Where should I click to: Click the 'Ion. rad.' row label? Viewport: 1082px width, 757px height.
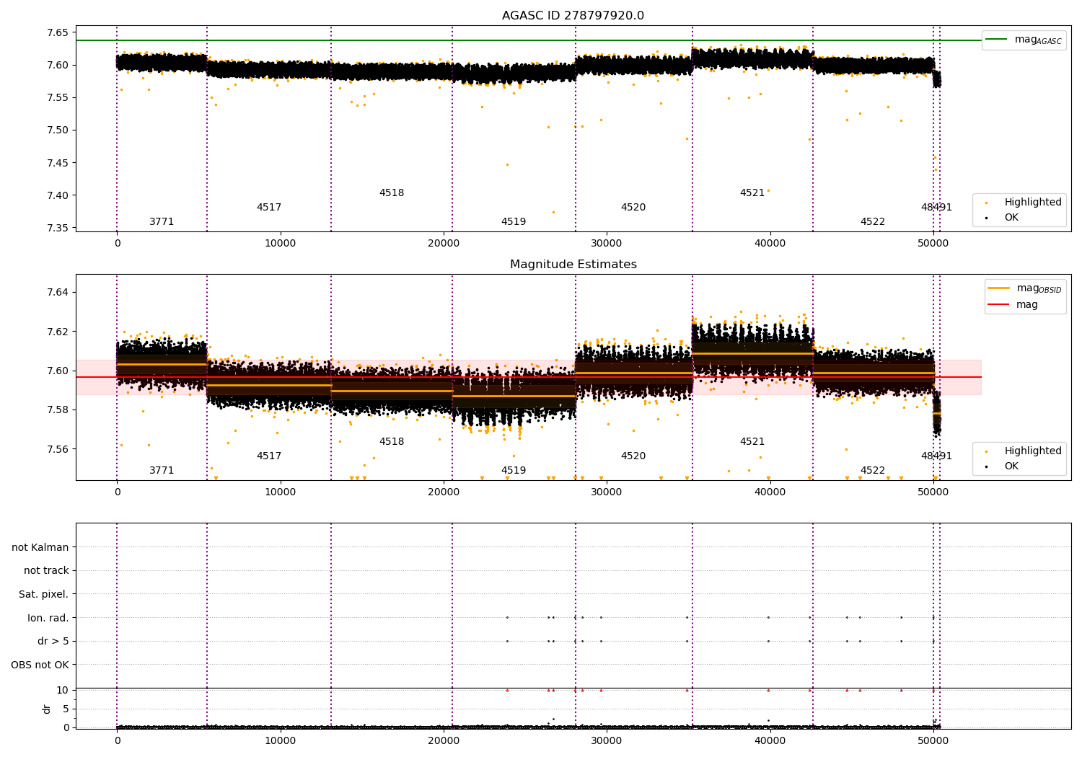click(48, 618)
